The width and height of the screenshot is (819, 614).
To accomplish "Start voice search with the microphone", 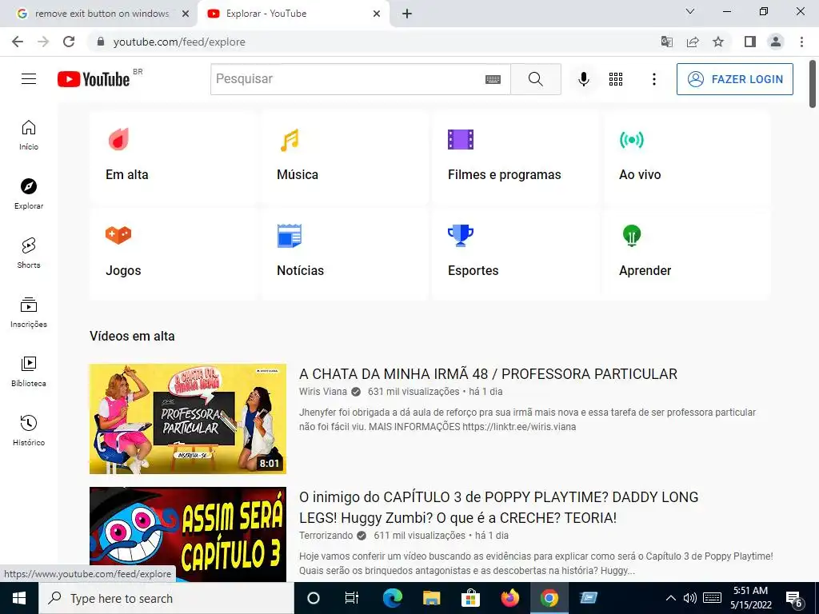I will [583, 79].
